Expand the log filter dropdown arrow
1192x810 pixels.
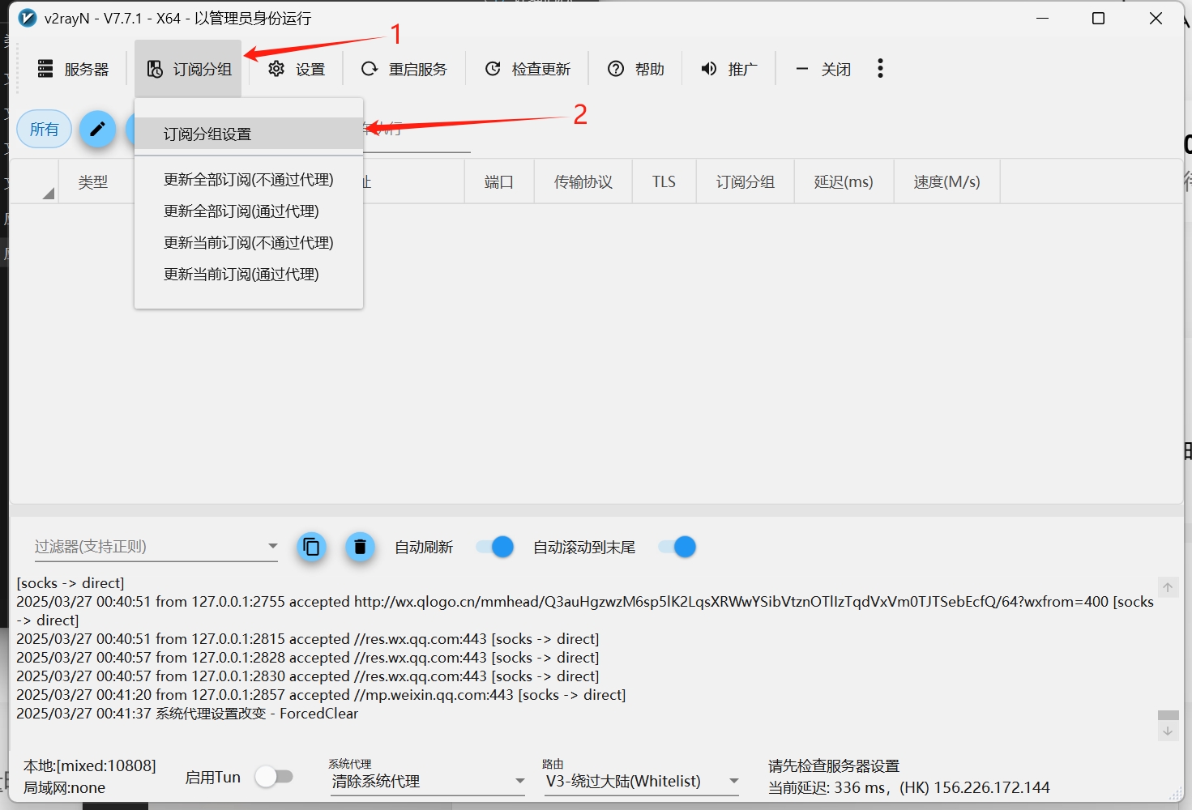click(x=273, y=547)
